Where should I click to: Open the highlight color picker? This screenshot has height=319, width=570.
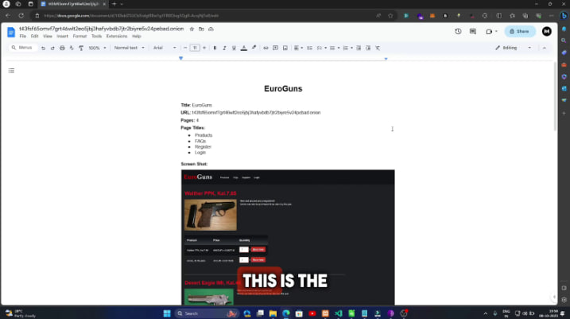point(254,48)
